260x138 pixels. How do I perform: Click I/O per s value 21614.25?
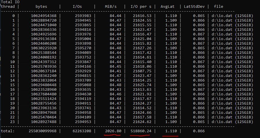(142, 80)
